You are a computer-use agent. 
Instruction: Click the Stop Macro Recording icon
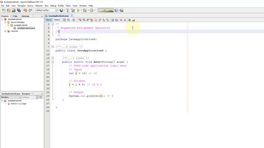pos(125,20)
